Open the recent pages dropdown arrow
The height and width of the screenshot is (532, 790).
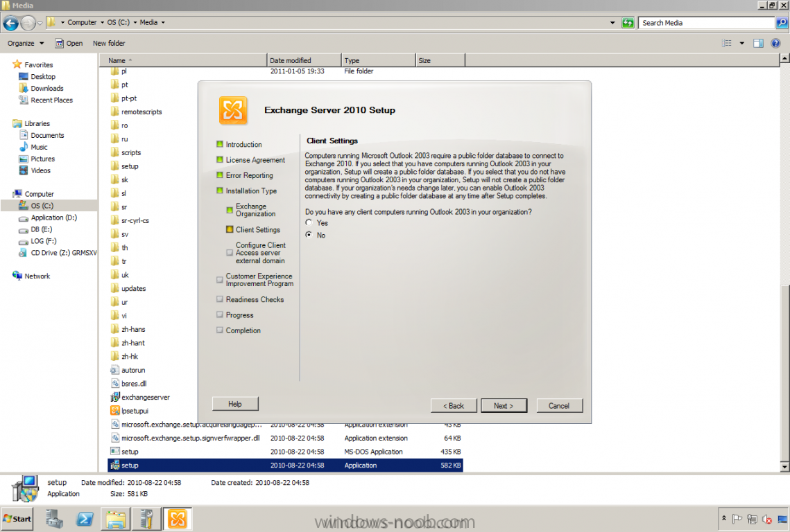point(40,23)
